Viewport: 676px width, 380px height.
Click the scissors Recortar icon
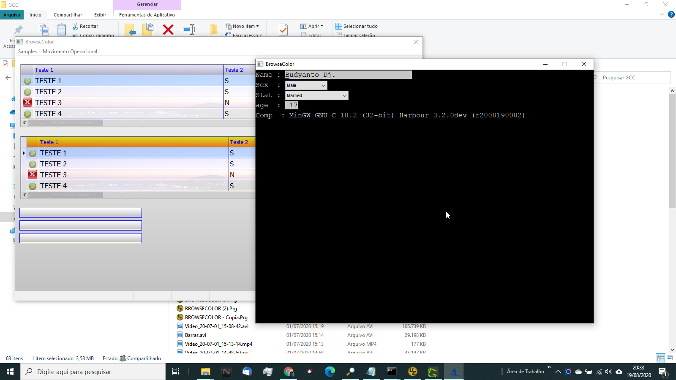pyautogui.click(x=75, y=26)
